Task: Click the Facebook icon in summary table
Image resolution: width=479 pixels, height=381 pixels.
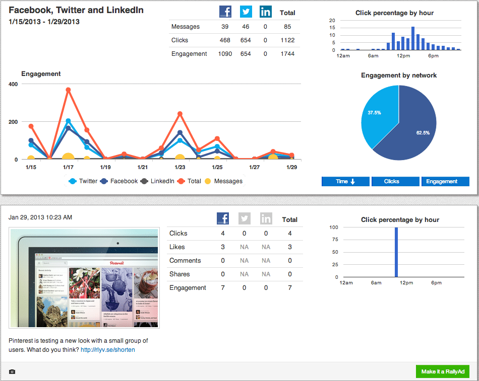Action: [225, 12]
